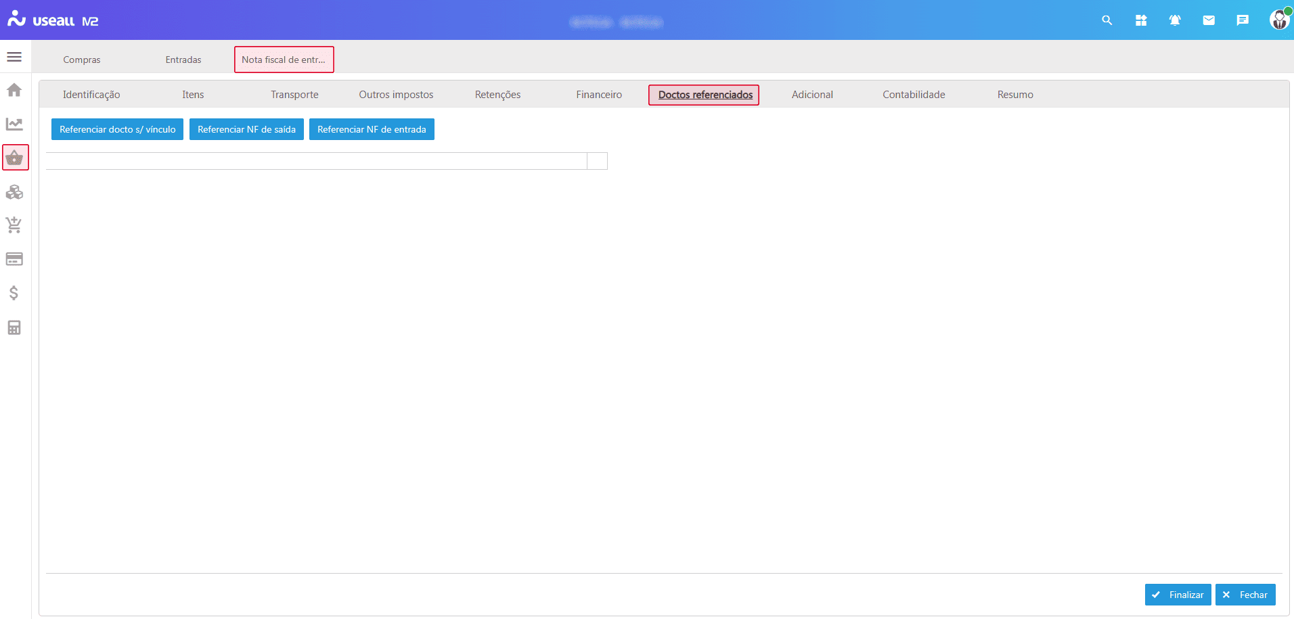Open the dollar sign financial icon
This screenshot has width=1294, height=619.
click(x=14, y=293)
